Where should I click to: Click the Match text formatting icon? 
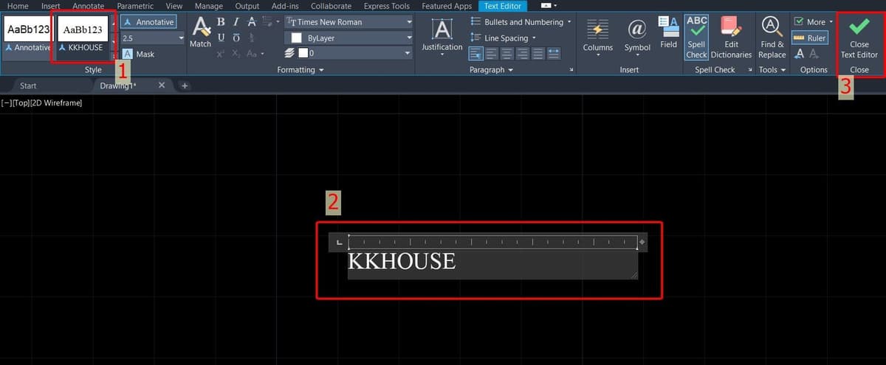[x=200, y=33]
